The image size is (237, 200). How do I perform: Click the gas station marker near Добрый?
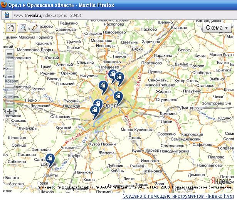[50, 159]
